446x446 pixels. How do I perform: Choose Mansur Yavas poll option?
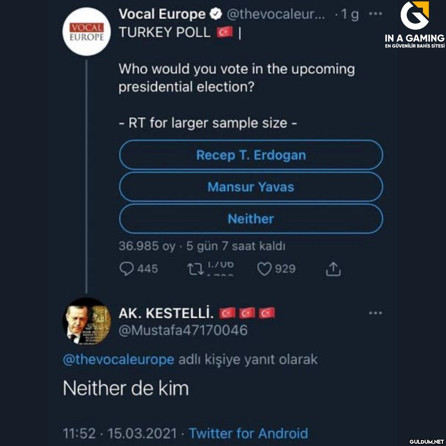[x=251, y=187]
